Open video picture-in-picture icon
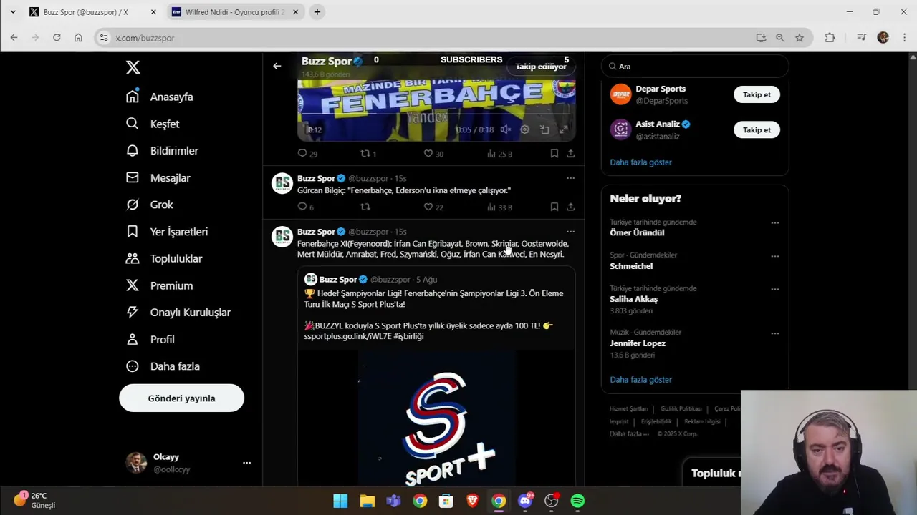This screenshot has height=515, width=917. tap(544, 129)
